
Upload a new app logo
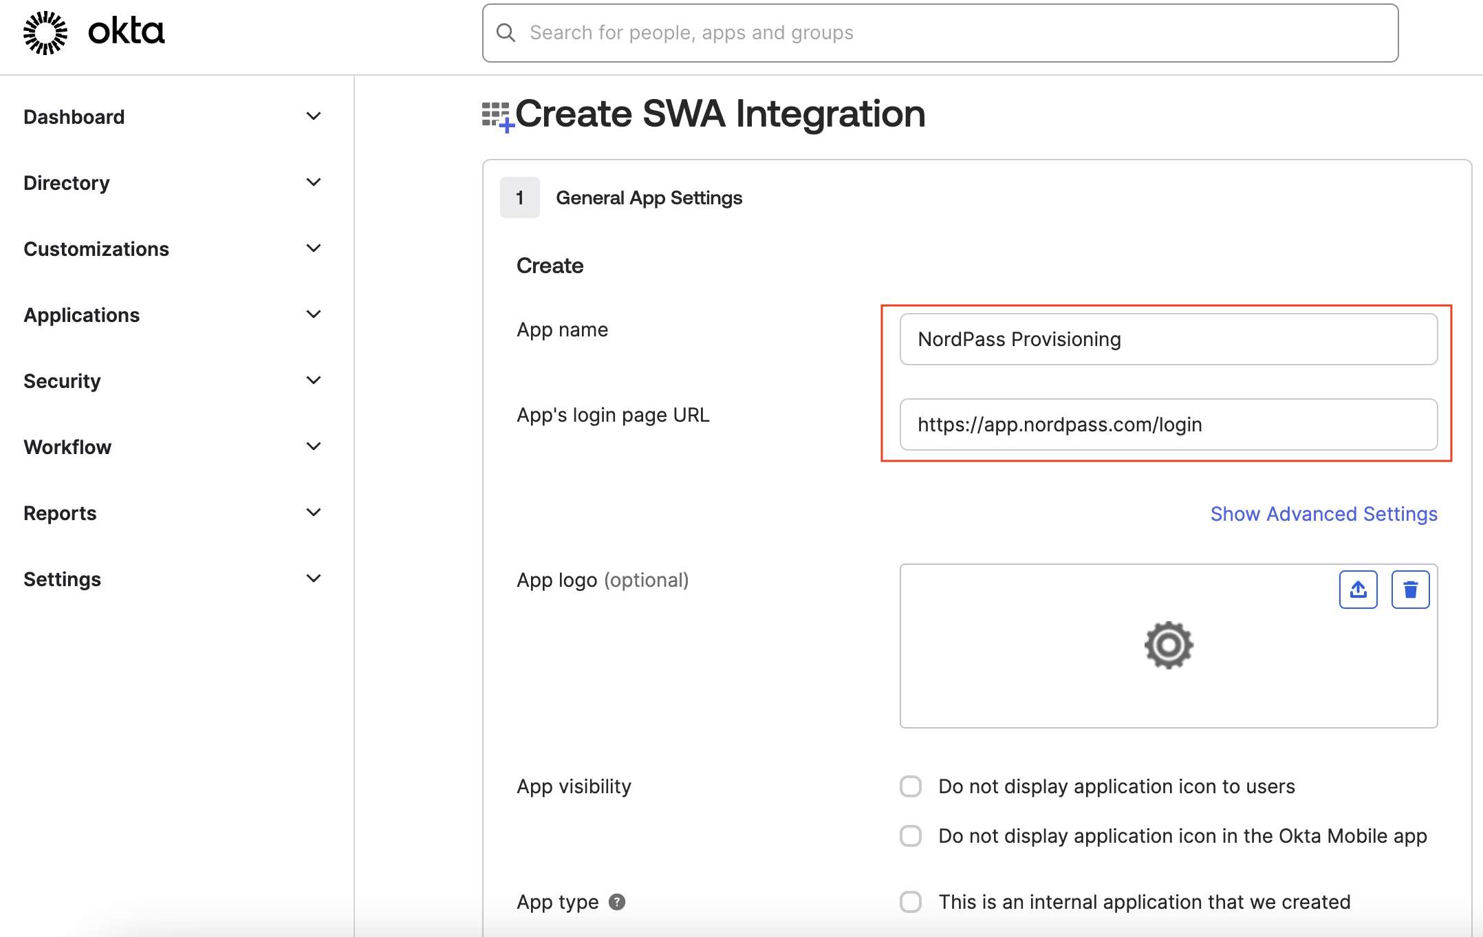1358,590
